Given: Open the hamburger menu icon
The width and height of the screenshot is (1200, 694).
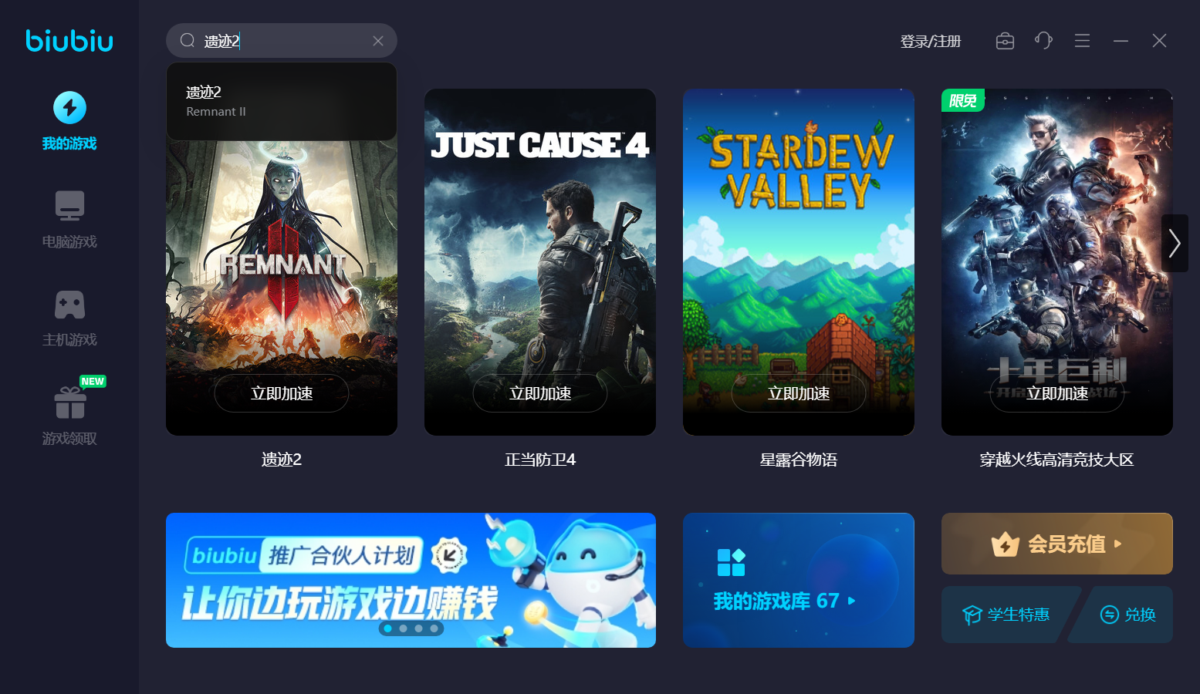Looking at the screenshot, I should pyautogui.click(x=1082, y=41).
